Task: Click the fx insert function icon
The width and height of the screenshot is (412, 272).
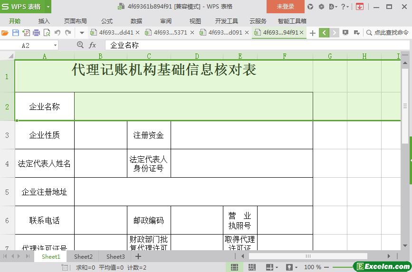Action: tap(93, 45)
